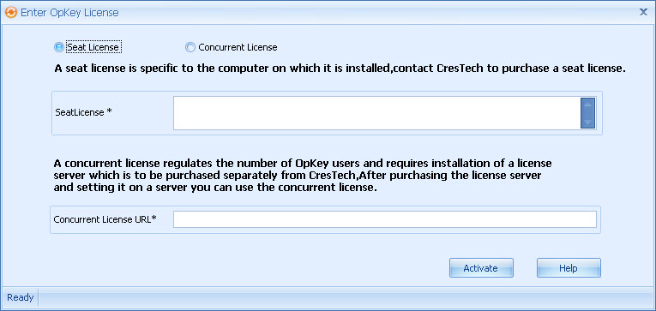The height and width of the screenshot is (311, 656).
Task: Click the 'Seat License' option label text
Action: click(93, 47)
